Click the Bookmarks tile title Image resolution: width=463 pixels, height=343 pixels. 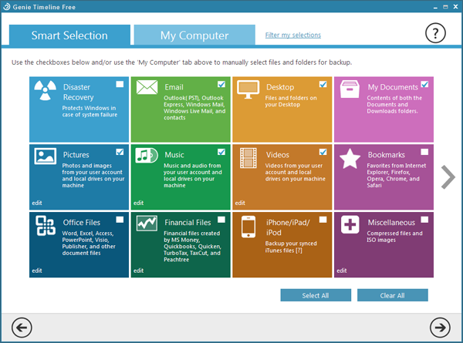[x=387, y=155]
